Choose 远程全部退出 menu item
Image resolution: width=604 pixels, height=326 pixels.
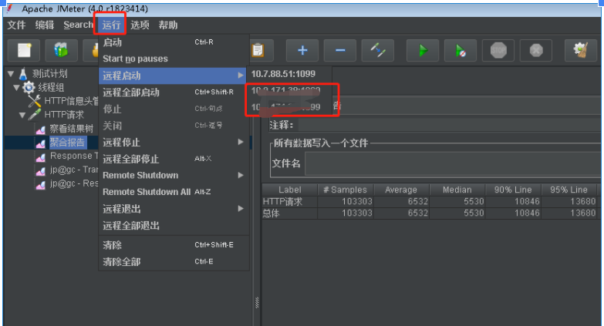pos(174,225)
